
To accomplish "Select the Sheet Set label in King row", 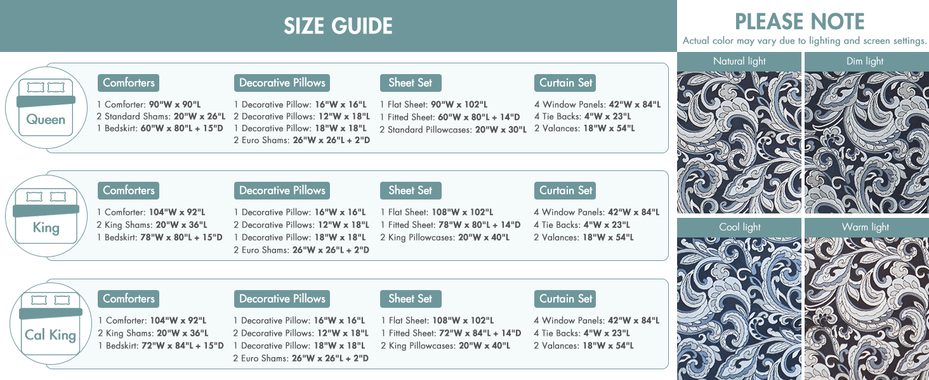I will tap(411, 191).
